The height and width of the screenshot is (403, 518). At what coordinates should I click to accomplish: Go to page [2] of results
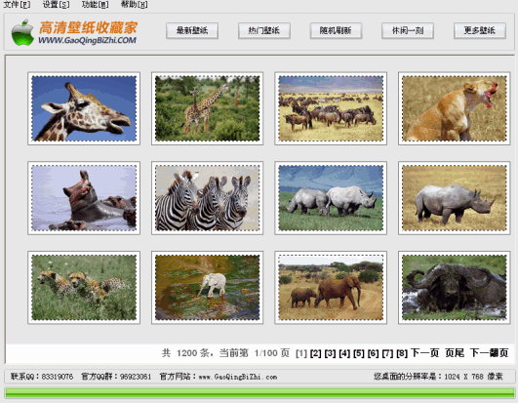(x=315, y=353)
